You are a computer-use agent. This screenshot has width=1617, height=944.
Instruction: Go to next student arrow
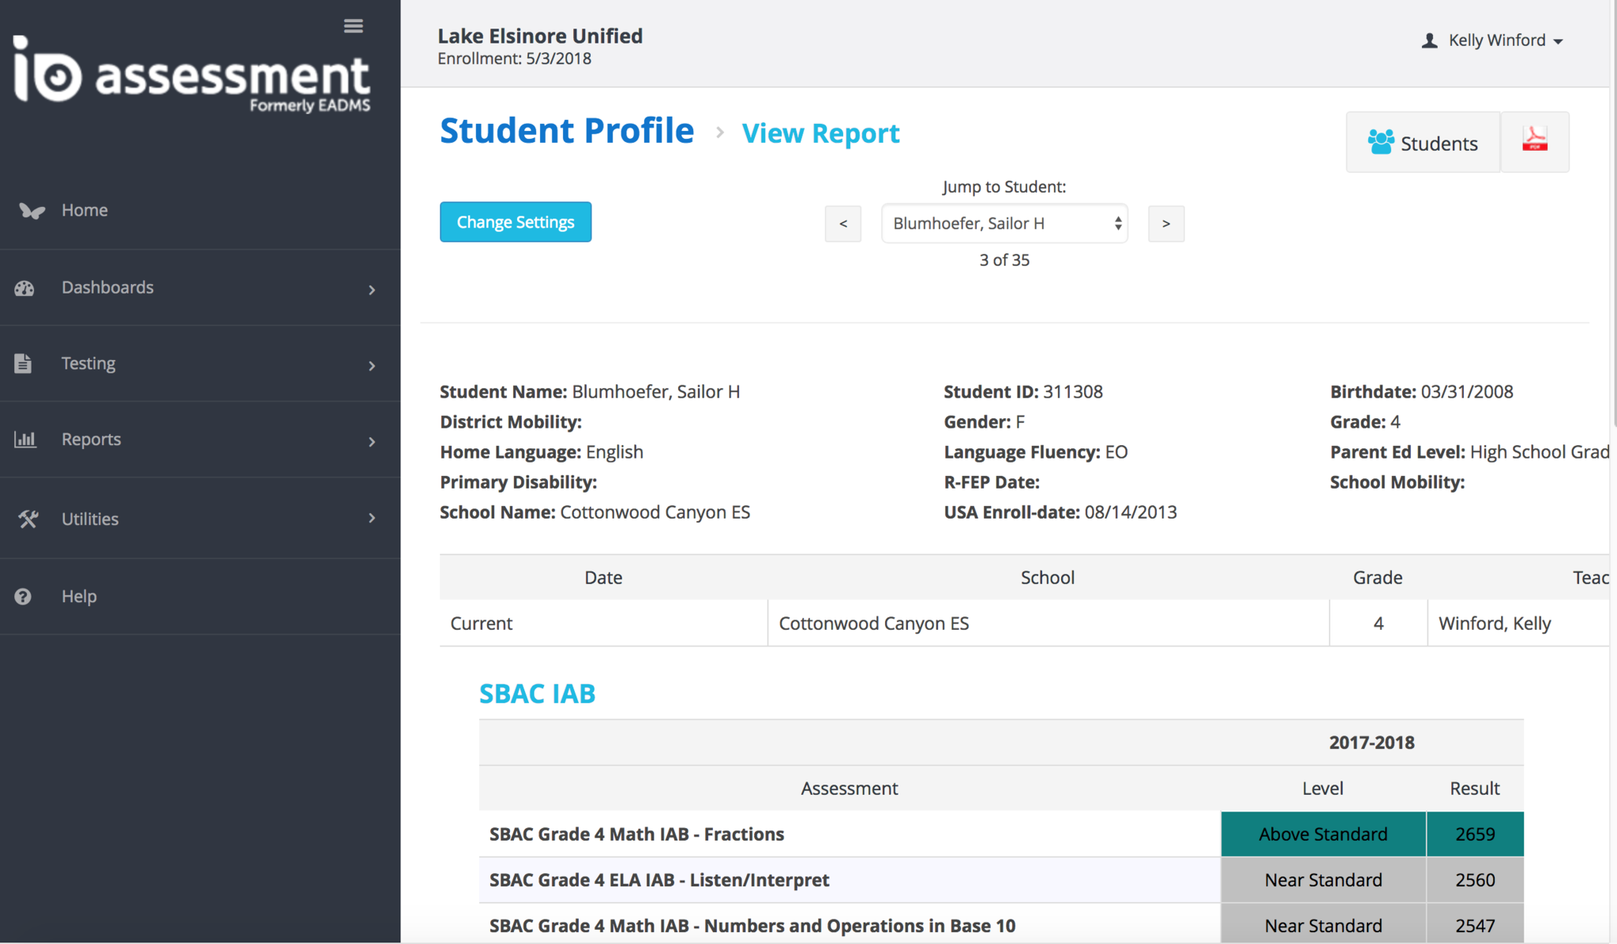point(1165,224)
